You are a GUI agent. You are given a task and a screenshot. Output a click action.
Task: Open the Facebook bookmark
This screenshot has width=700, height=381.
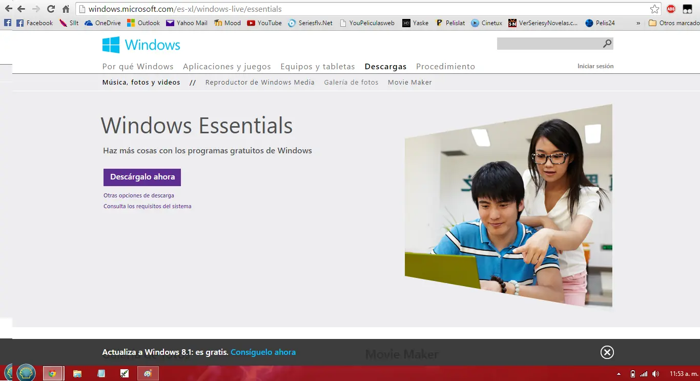tap(35, 23)
